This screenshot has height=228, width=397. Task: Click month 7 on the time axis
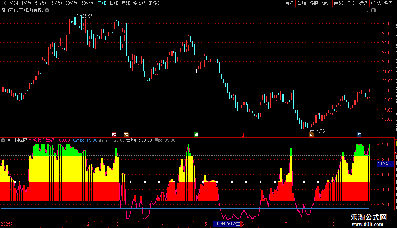(x=286, y=224)
